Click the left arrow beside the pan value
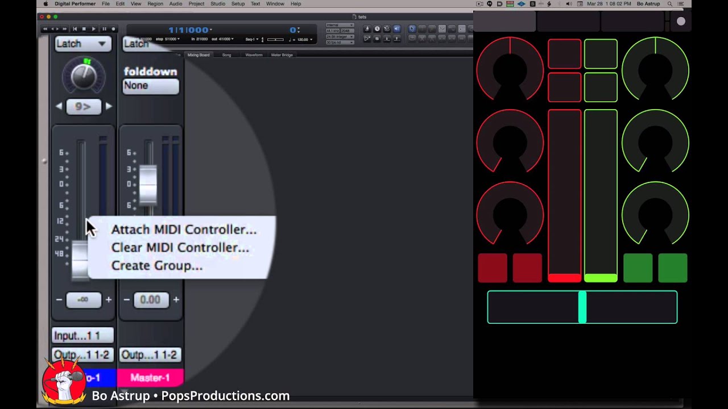The image size is (728, 409). coord(59,106)
